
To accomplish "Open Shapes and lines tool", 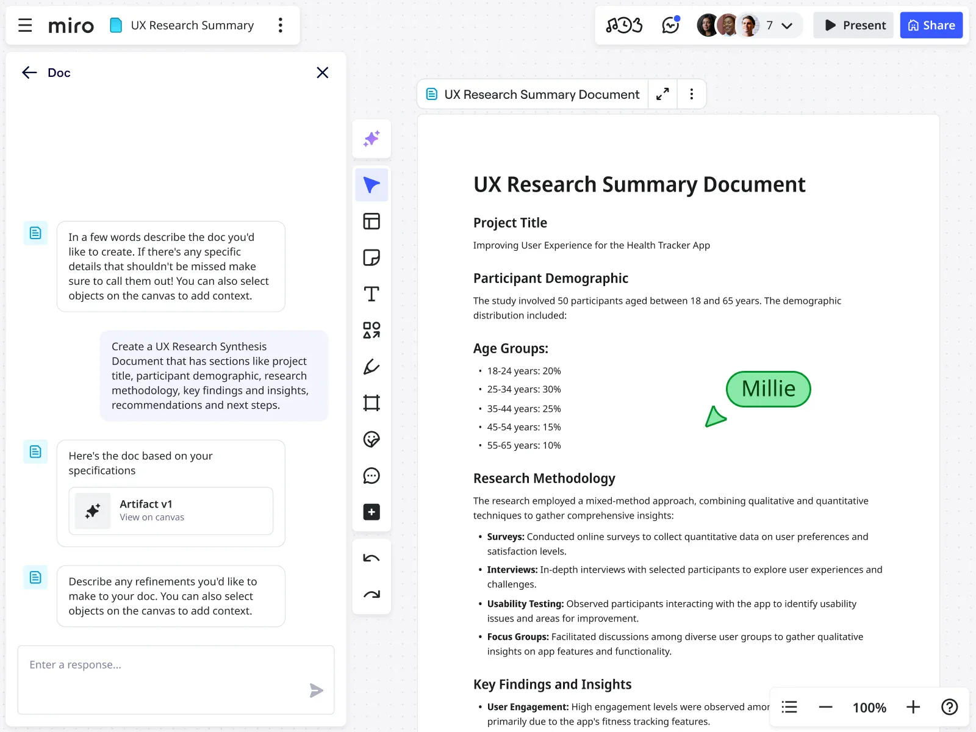I will 371,330.
